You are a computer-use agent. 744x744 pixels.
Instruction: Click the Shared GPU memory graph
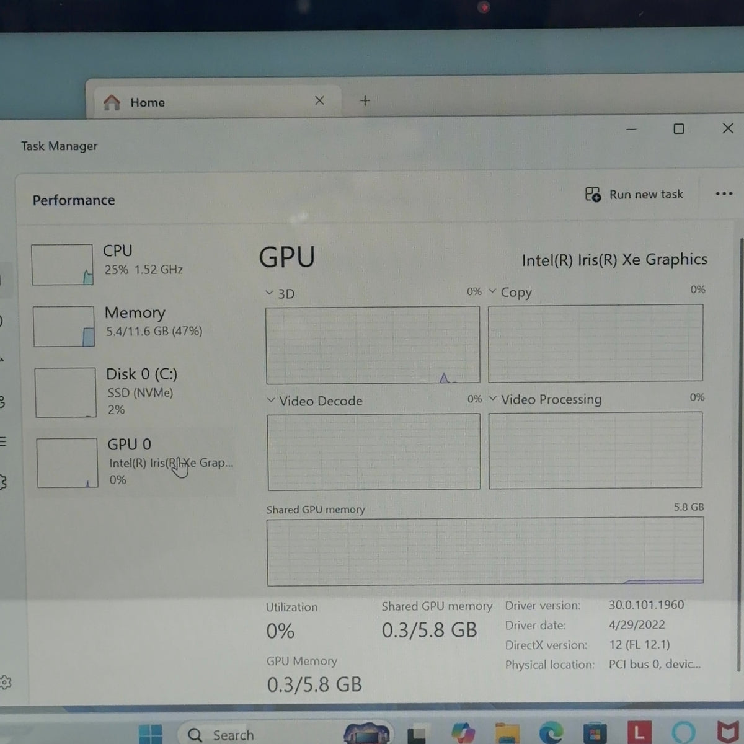(485, 552)
